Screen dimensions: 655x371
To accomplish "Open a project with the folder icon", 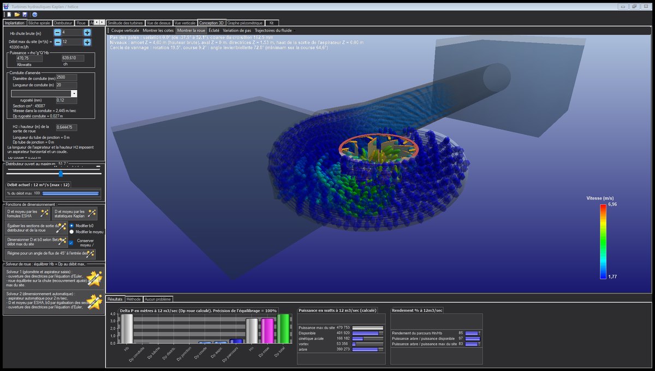I will click(x=17, y=14).
